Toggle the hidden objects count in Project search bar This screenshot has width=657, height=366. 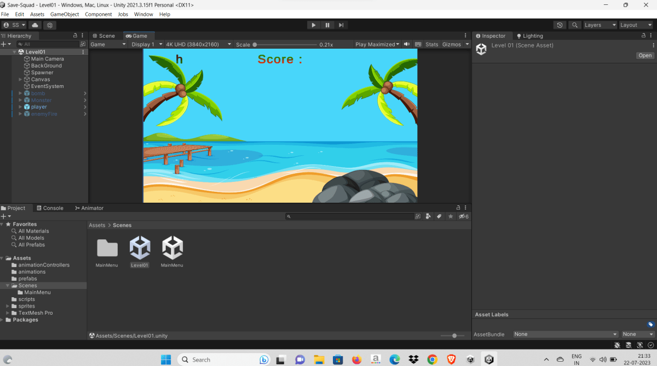point(463,216)
